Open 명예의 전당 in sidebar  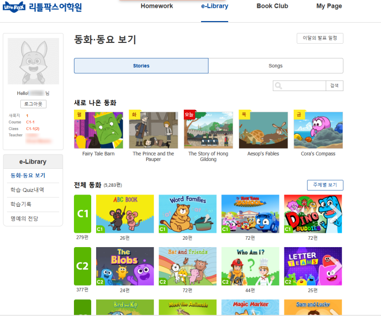click(24, 219)
